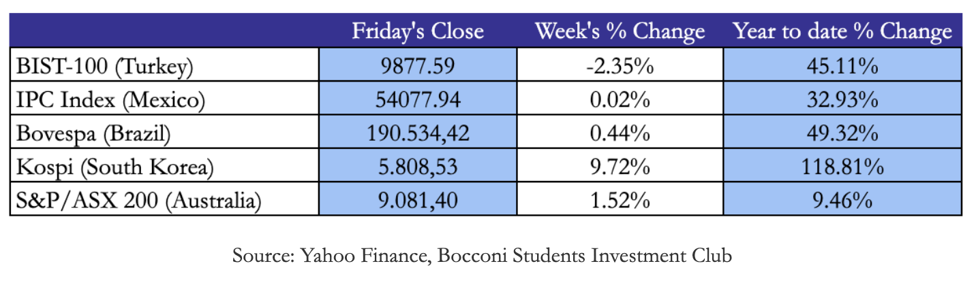Click the 118.81% year to date cell
Screen dimensions: 976x283
(x=842, y=167)
